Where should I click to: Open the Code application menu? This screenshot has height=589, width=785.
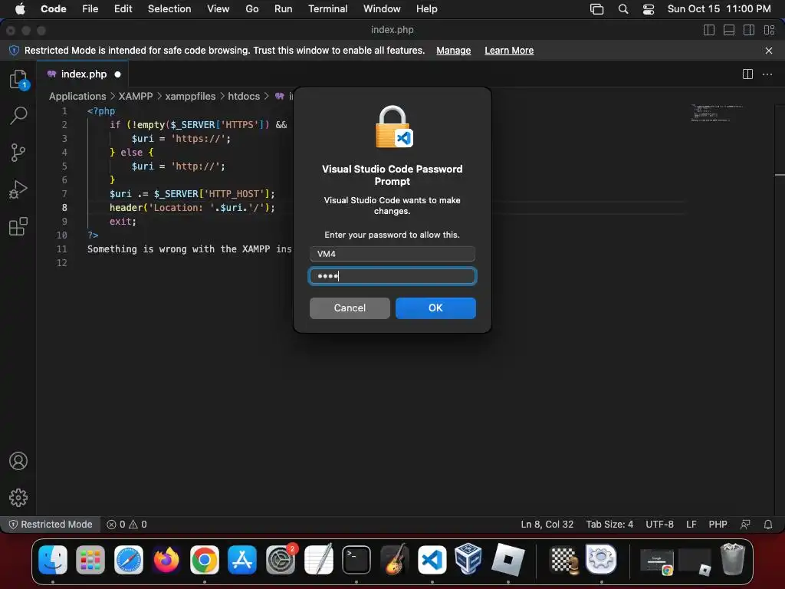click(54, 9)
